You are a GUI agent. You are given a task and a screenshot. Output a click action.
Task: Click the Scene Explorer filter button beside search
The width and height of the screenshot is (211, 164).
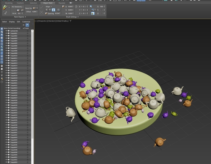(x=27, y=25)
